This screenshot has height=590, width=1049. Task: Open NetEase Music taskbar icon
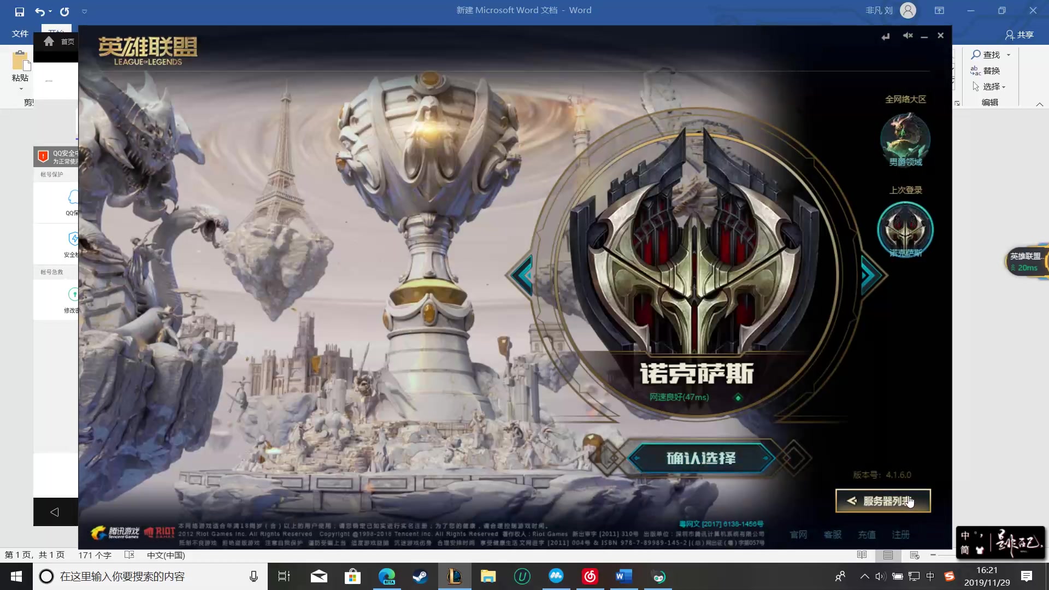coord(590,576)
